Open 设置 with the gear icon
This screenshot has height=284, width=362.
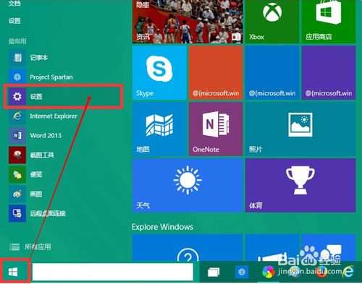point(64,97)
